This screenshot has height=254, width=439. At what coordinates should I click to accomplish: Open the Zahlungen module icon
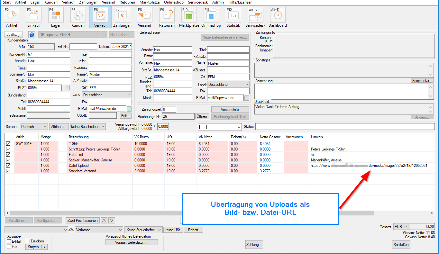123,15
